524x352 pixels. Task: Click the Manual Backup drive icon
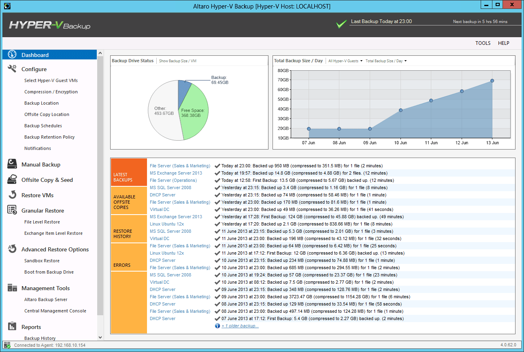tap(12, 164)
